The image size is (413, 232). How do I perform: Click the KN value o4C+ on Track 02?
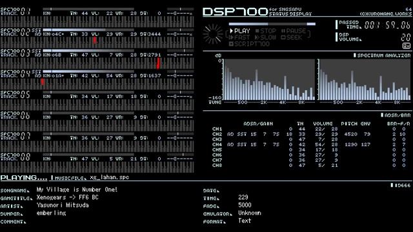[58, 34]
